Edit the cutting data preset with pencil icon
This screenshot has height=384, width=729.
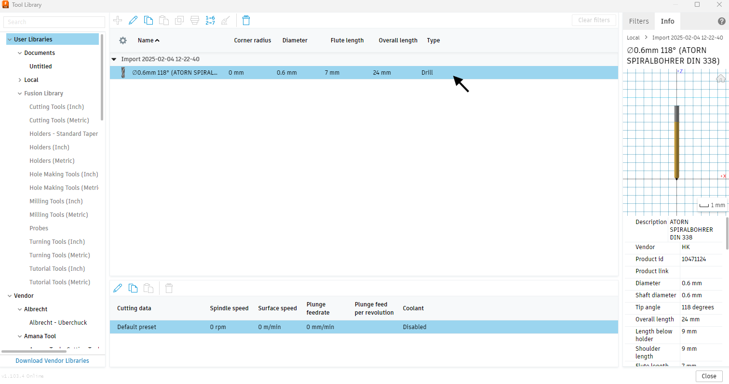tap(118, 288)
